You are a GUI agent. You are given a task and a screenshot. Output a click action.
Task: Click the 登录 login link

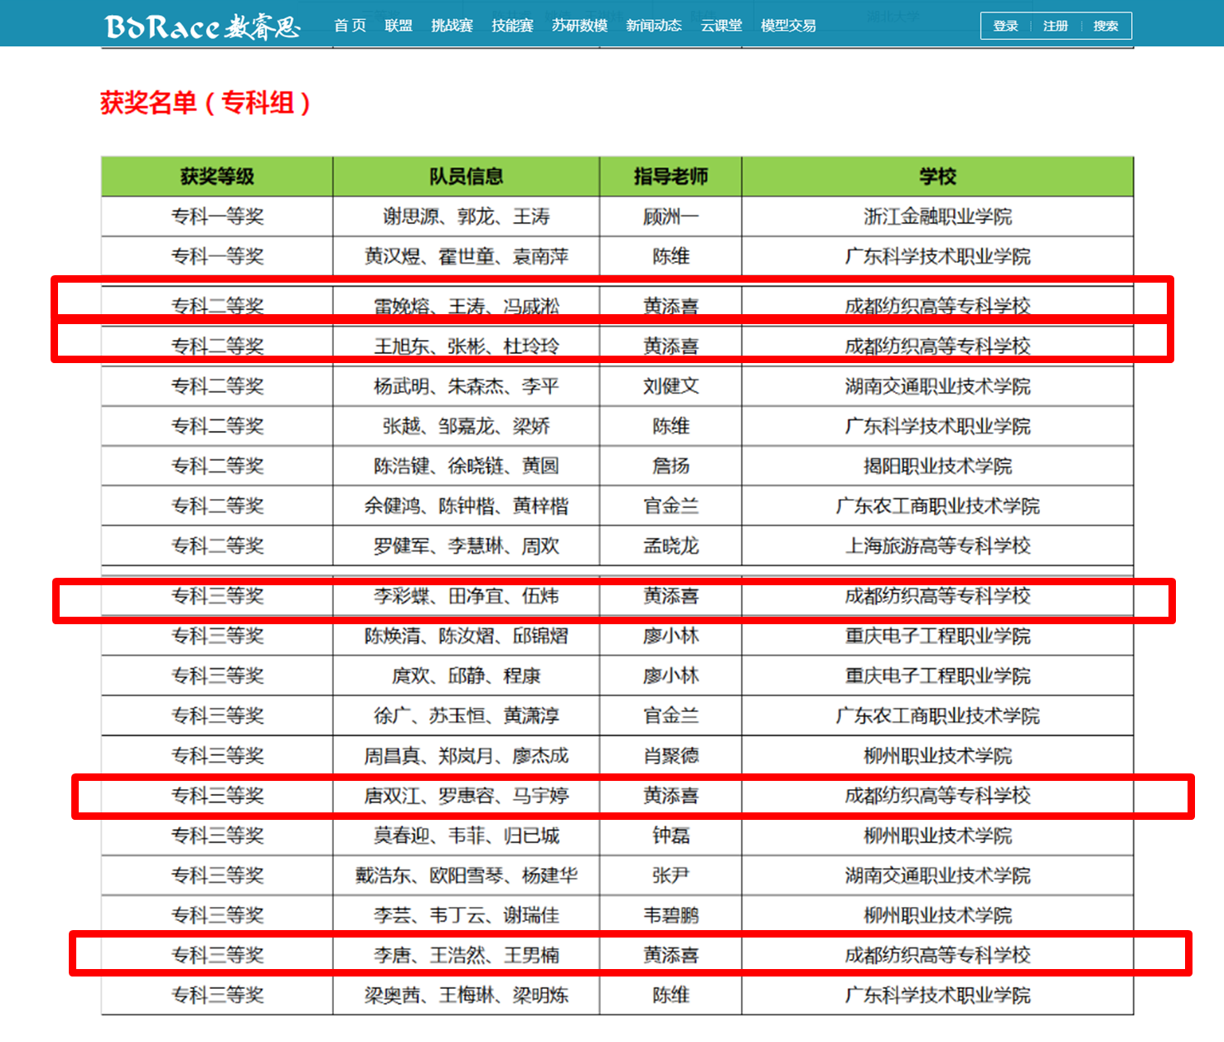click(x=1005, y=26)
